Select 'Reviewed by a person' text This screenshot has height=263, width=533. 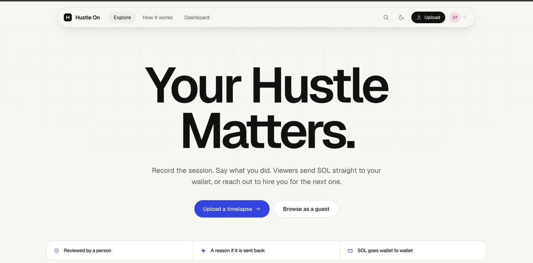click(88, 251)
